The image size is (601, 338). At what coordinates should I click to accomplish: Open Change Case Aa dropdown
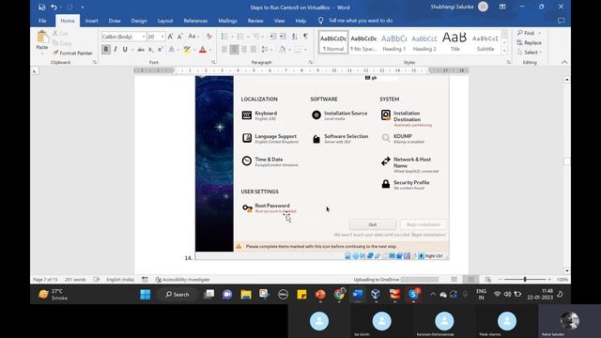click(193, 37)
